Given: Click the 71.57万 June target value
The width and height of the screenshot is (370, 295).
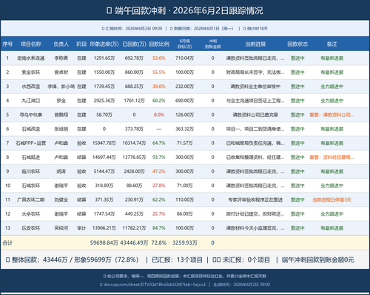Looking at the screenshot, I should 185,143.
